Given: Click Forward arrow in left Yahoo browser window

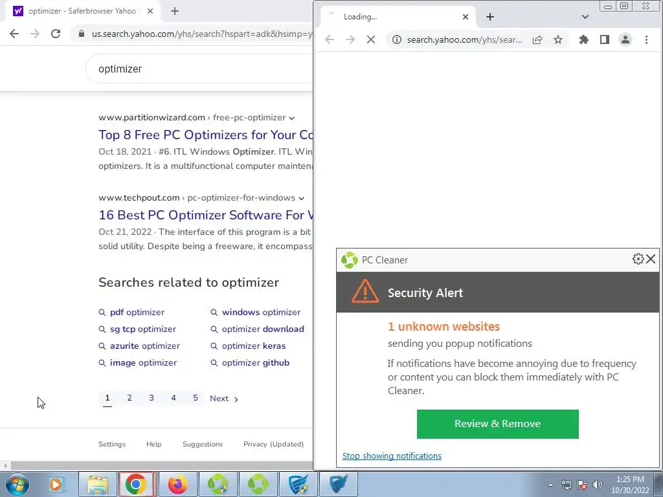Looking at the screenshot, I should [x=35, y=34].
